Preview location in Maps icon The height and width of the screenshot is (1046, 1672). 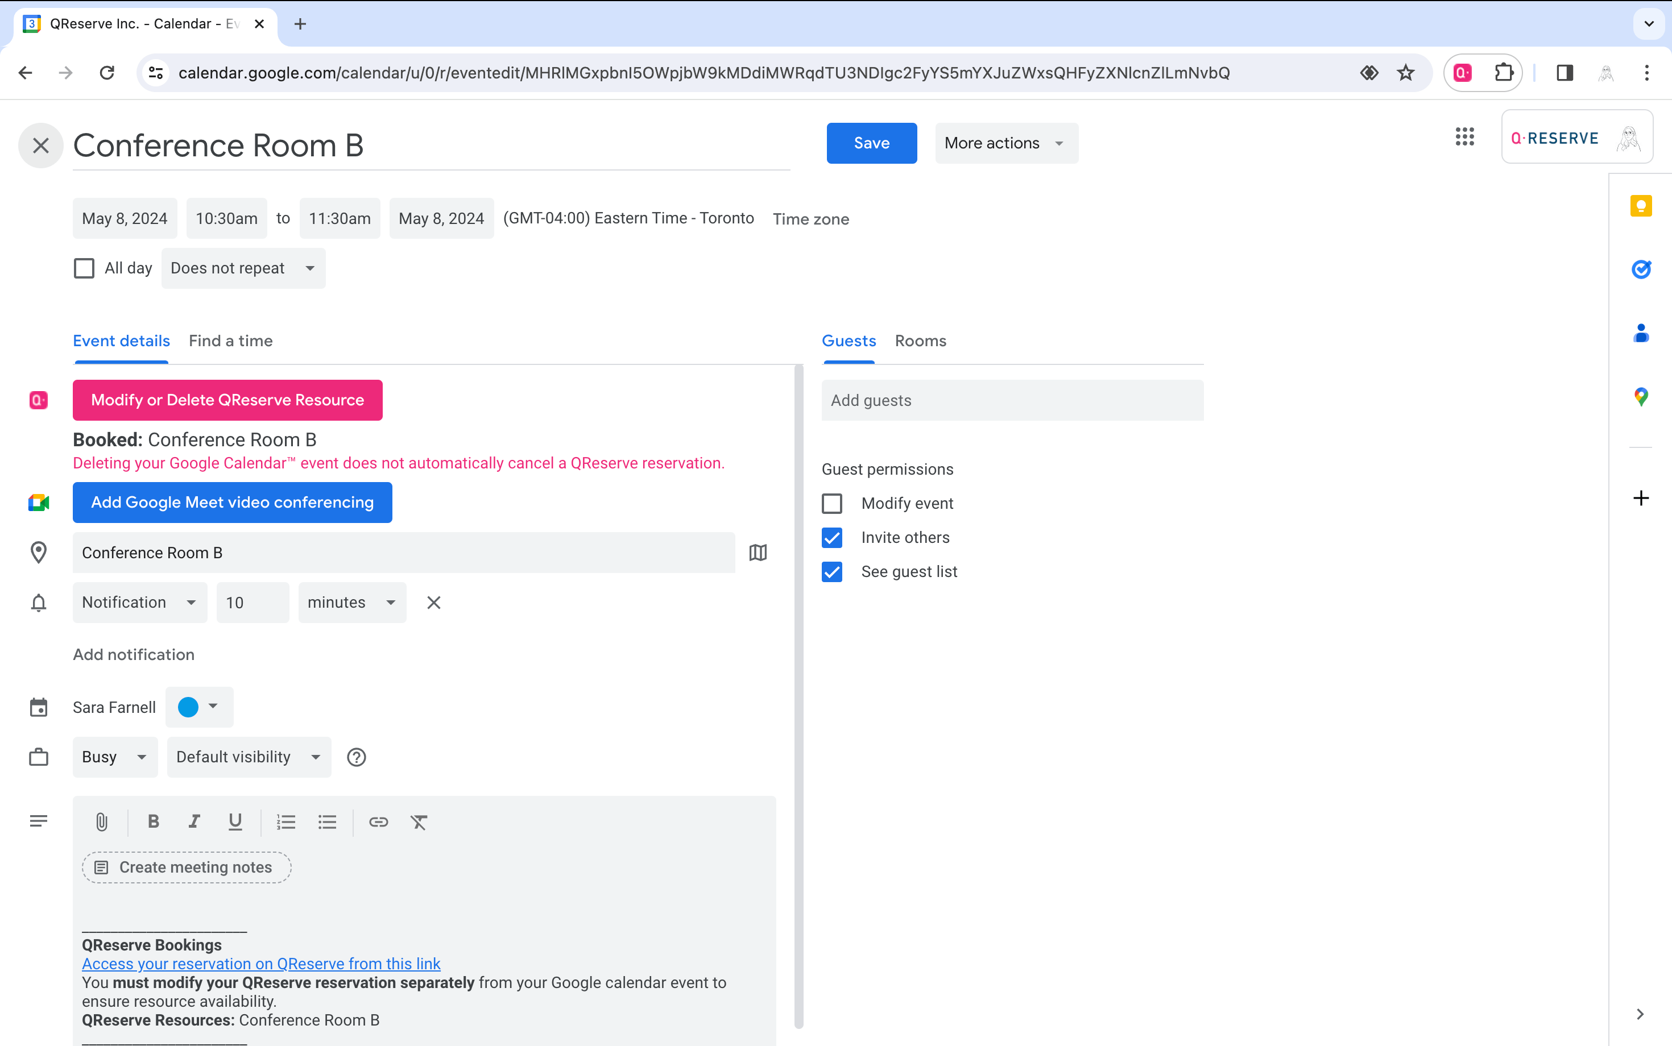[758, 553]
